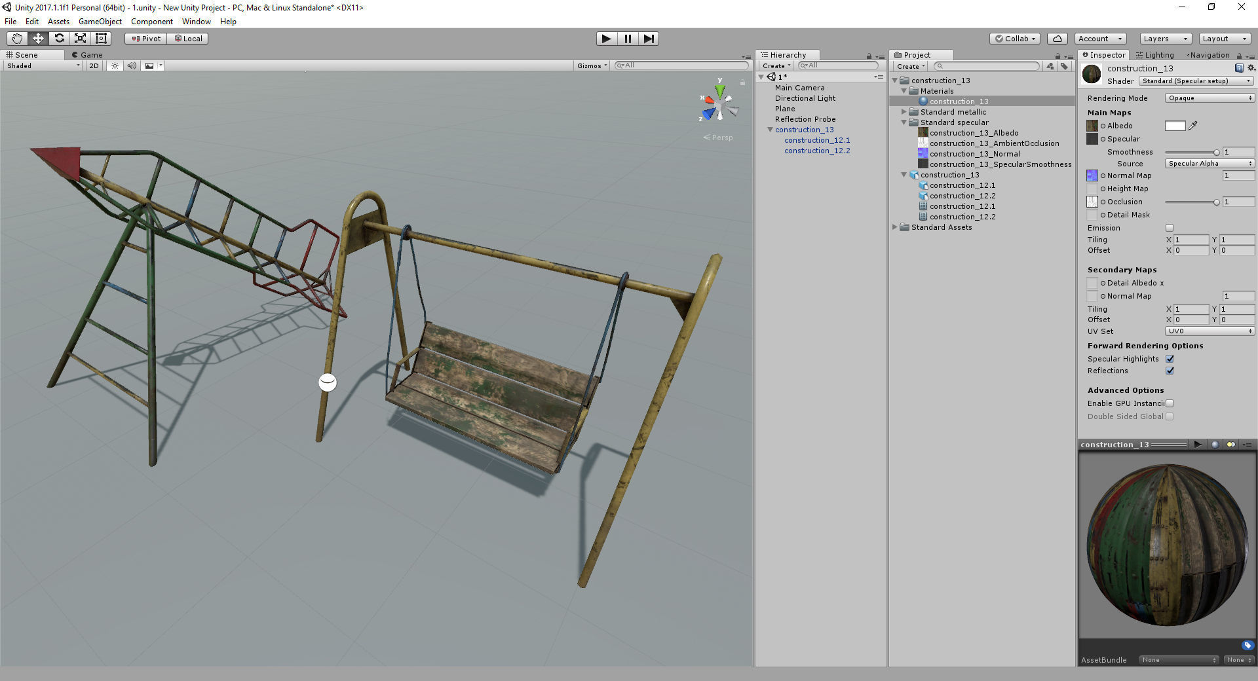Open the Component menu
The height and width of the screenshot is (681, 1258).
click(152, 22)
